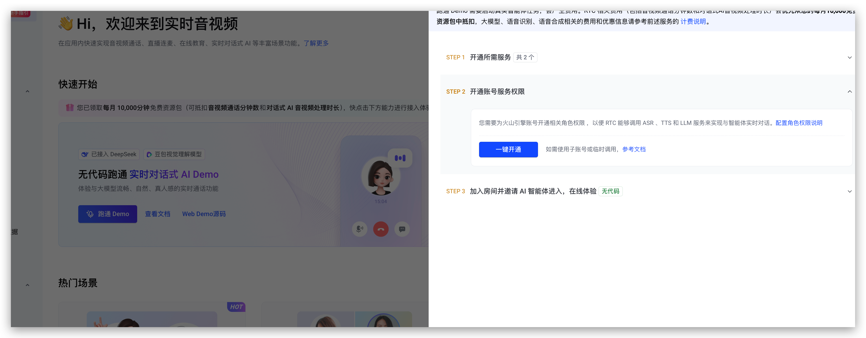Click the DeepSeek logo tag
The image size is (866, 338).
85,154
